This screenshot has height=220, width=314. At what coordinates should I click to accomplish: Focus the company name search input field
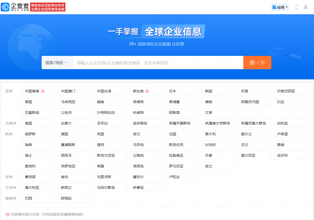(x=158, y=63)
